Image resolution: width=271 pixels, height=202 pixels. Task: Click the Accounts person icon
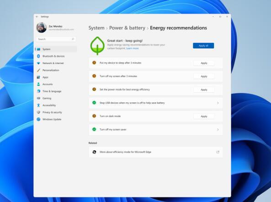38,84
